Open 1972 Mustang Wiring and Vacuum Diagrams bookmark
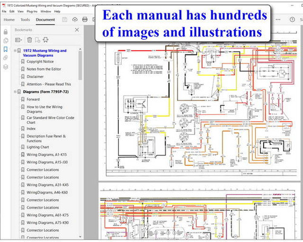The width and height of the screenshot is (303, 242). pos(45,53)
